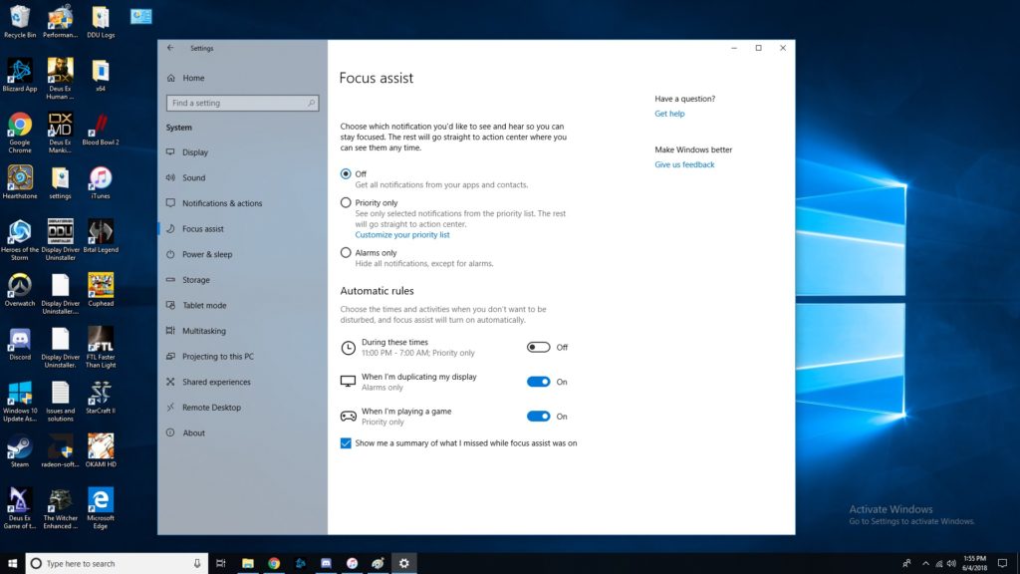The width and height of the screenshot is (1020, 574).
Task: Turn off the playing a game toggle
Action: point(538,417)
